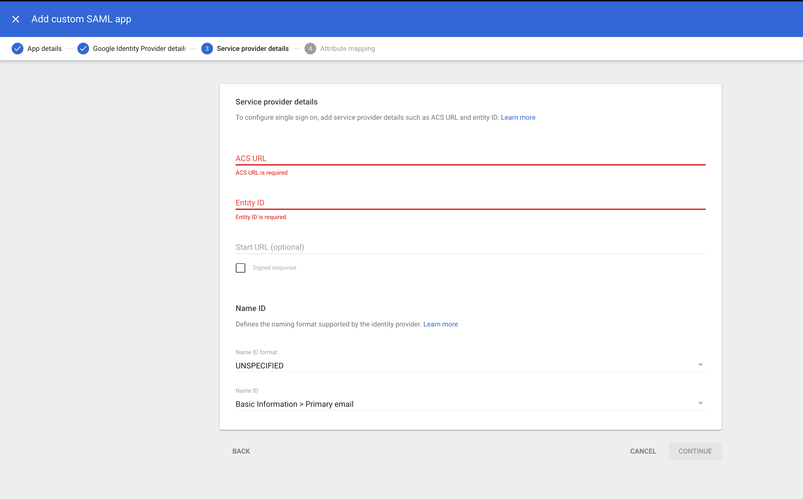Image resolution: width=803 pixels, height=499 pixels.
Task: Focus the Start URL optional field
Action: coord(470,247)
